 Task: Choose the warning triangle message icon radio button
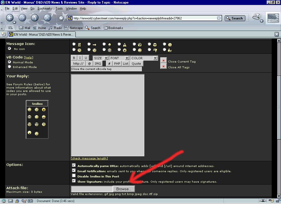[119, 44]
